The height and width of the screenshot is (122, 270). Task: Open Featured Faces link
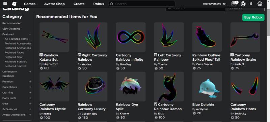pos(14,53)
